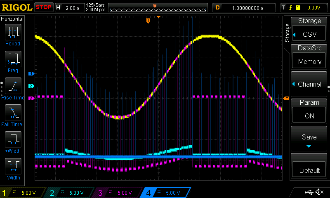
Task: Click the USB connection status icon
Action: pyautogui.click(x=309, y=192)
